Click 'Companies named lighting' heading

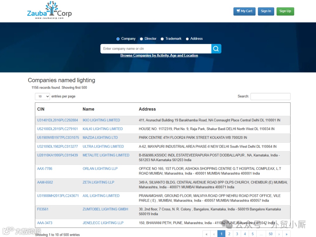point(61,80)
